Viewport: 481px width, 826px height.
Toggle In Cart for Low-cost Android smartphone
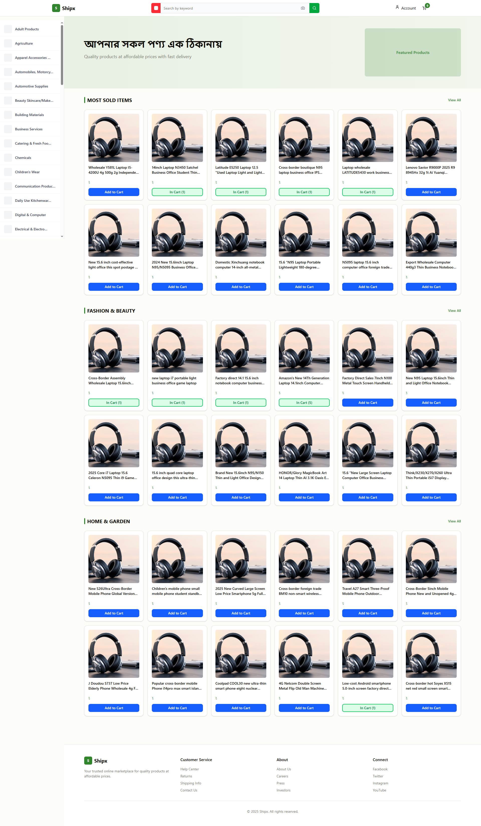click(367, 708)
